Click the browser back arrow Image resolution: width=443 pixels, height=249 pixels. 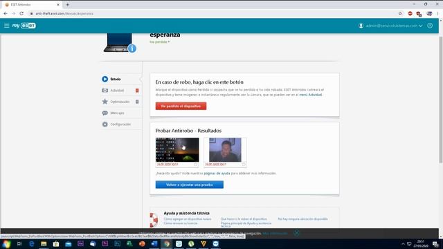(x=6, y=14)
